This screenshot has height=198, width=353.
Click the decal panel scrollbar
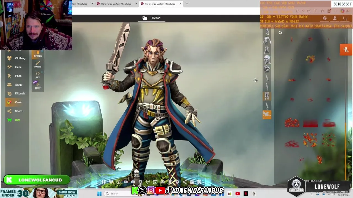point(346,151)
